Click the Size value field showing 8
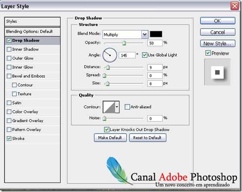The image size is (242, 192). pyautogui.click(x=155, y=84)
